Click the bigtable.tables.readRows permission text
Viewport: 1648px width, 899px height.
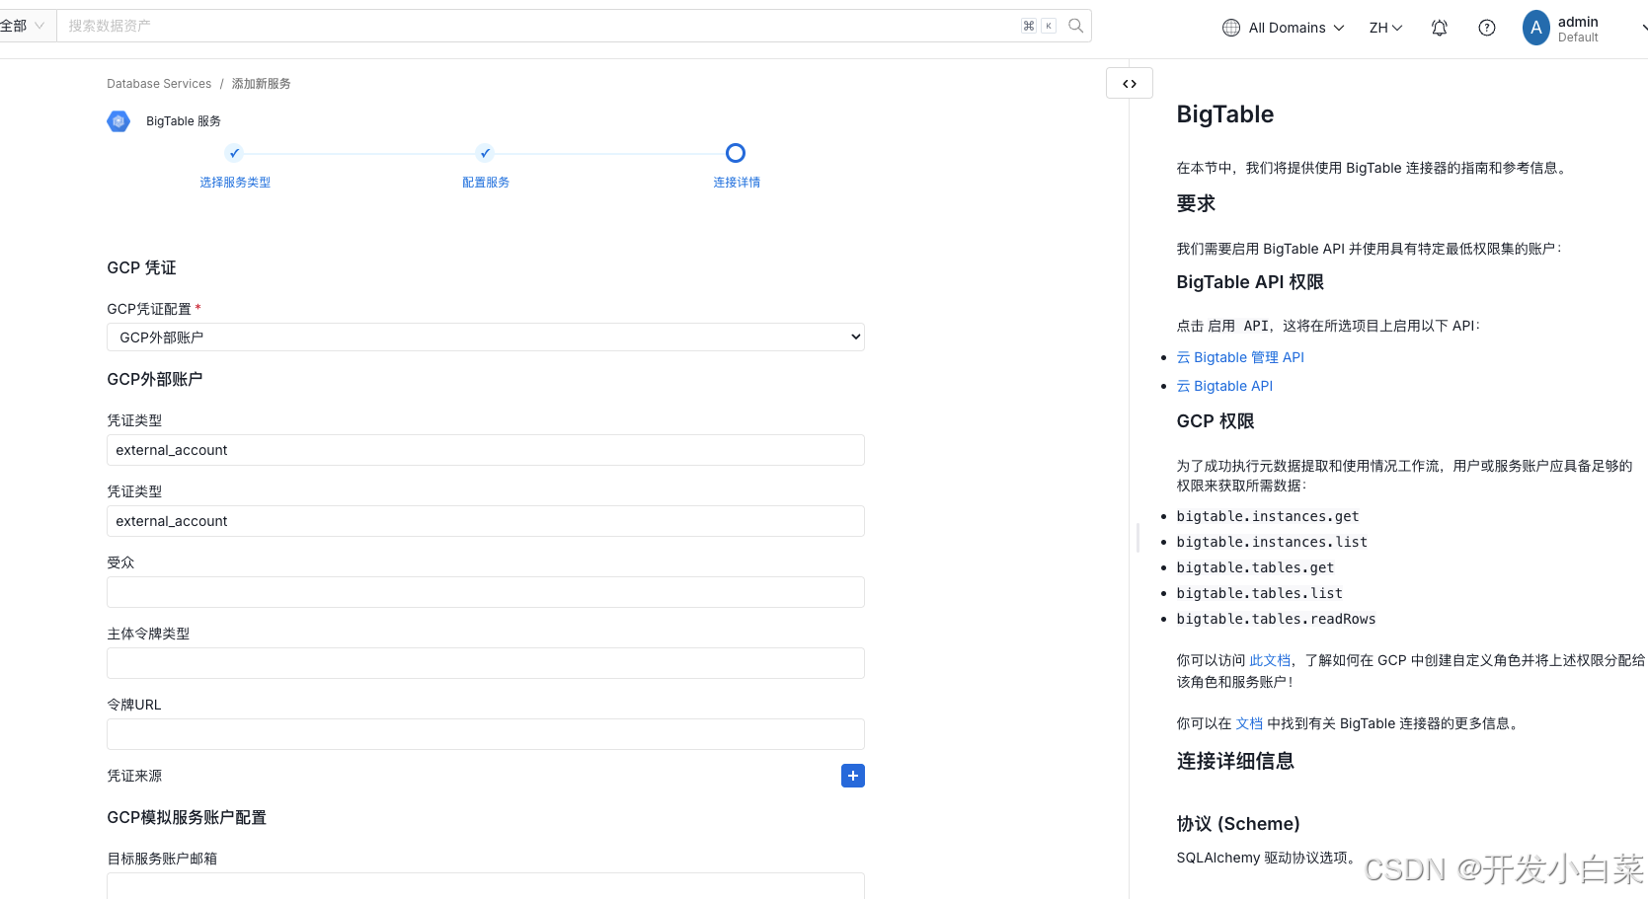pyautogui.click(x=1276, y=619)
